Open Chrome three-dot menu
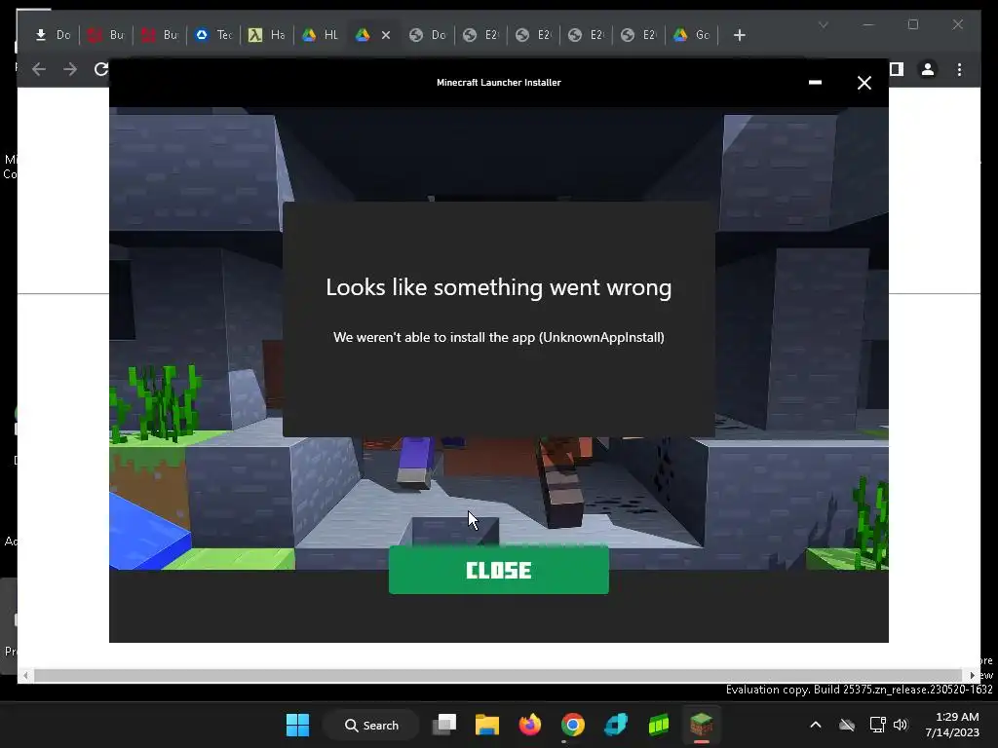 click(x=959, y=69)
